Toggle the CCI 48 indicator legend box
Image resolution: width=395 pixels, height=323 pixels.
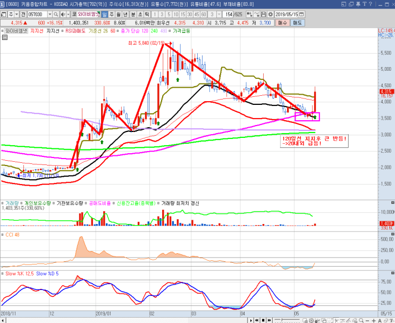3,235
